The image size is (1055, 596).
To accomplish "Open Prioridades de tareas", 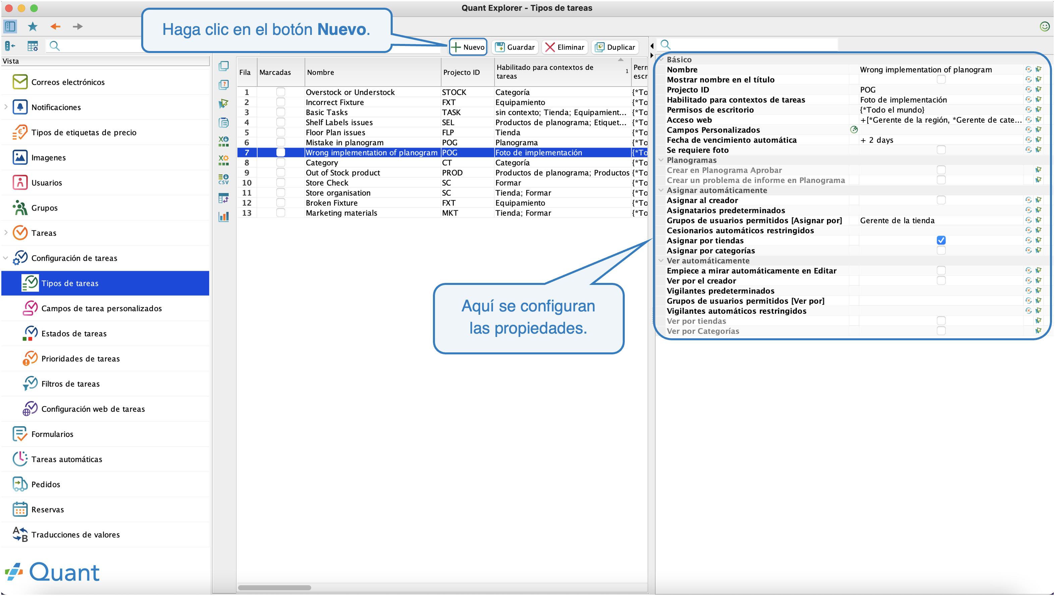I will coord(106,359).
